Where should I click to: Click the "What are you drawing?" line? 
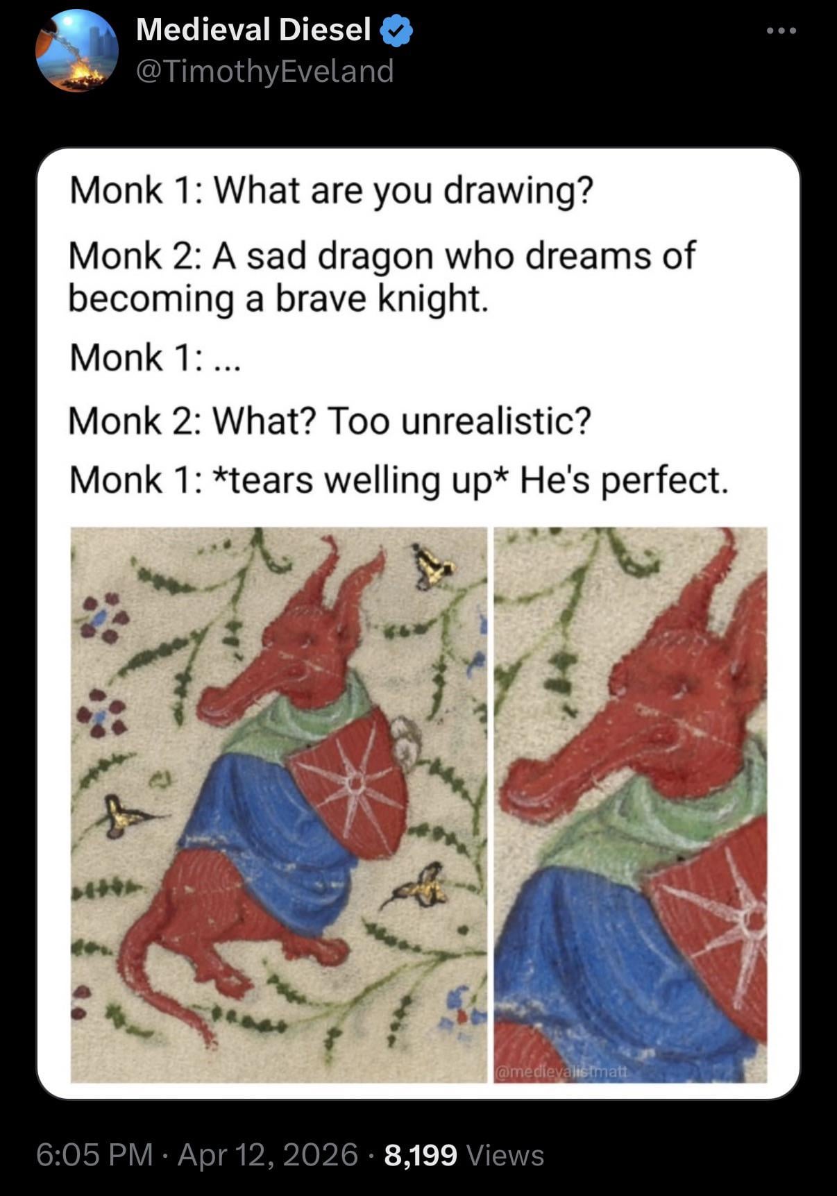pyautogui.click(x=332, y=191)
